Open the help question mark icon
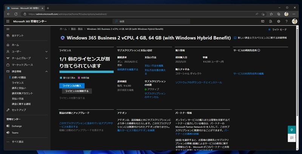 287,22
